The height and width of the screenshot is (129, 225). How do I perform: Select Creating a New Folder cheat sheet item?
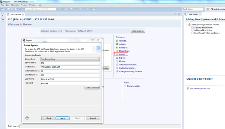pyautogui.click(x=203, y=27)
